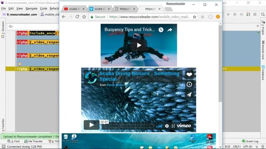Click the Secure site info label
The height and width of the screenshot is (149, 266).
tap(98, 17)
